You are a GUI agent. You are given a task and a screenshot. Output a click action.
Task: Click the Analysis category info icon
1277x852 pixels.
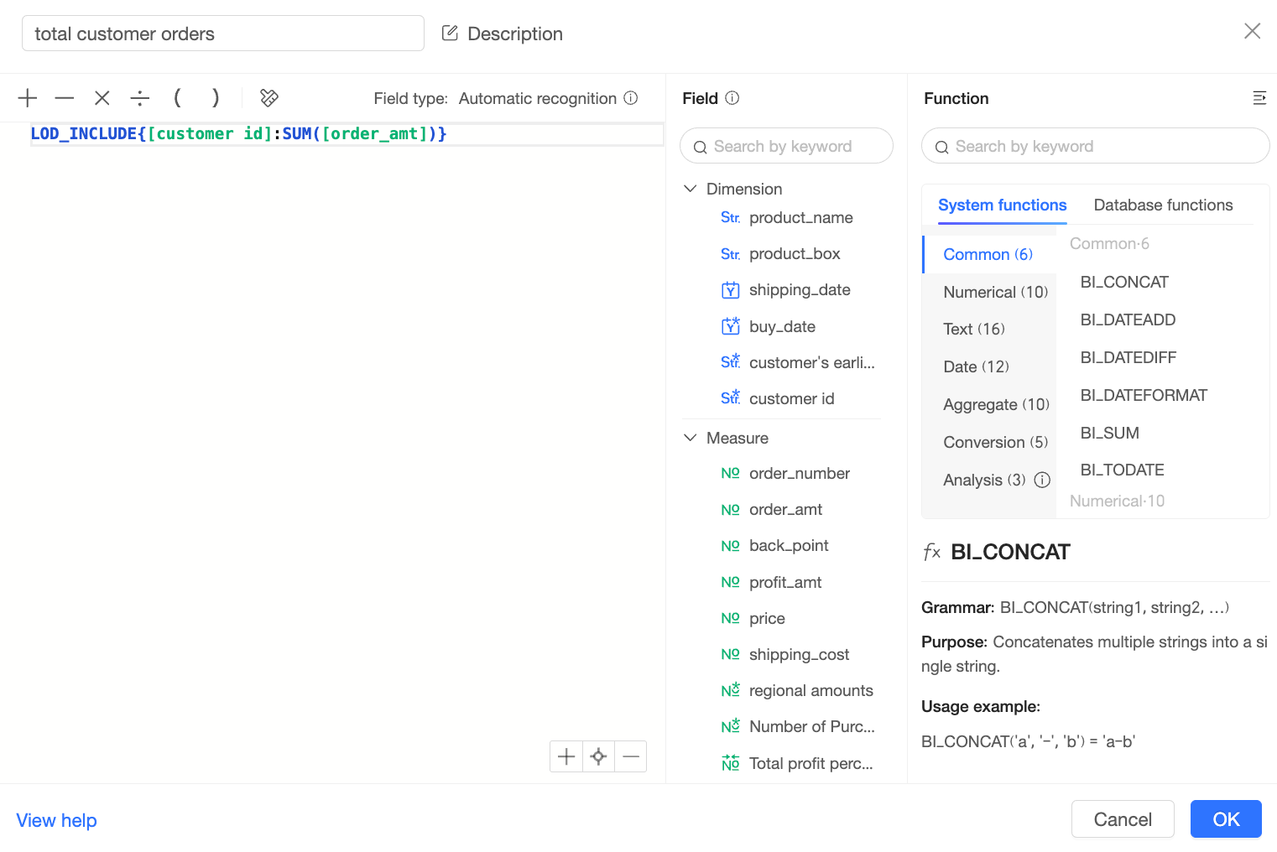1042,480
